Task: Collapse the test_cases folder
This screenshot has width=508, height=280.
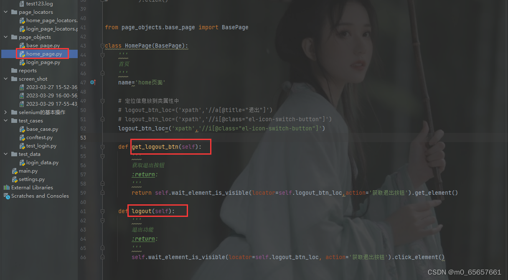Action: 6,121
